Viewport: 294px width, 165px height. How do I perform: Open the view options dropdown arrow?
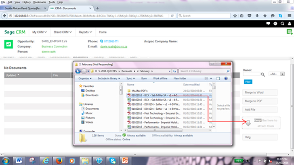(211, 78)
